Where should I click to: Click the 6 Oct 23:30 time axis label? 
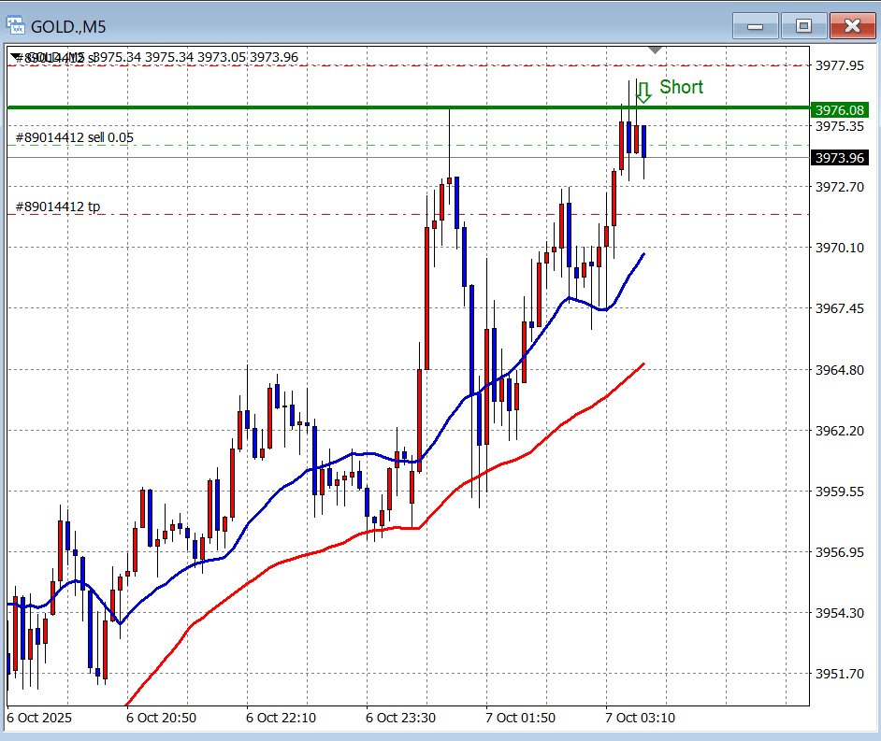[401, 718]
